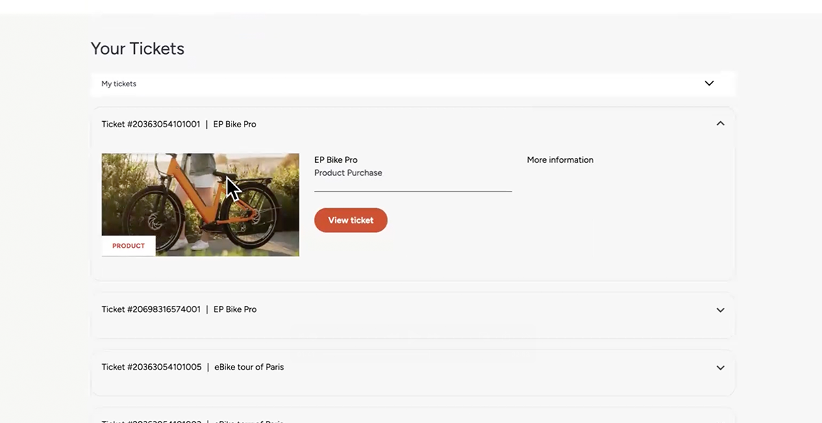Click EP Bike Pro name in ticket #20698316574001 header
Screen dimensions: 822x423
[235, 309]
